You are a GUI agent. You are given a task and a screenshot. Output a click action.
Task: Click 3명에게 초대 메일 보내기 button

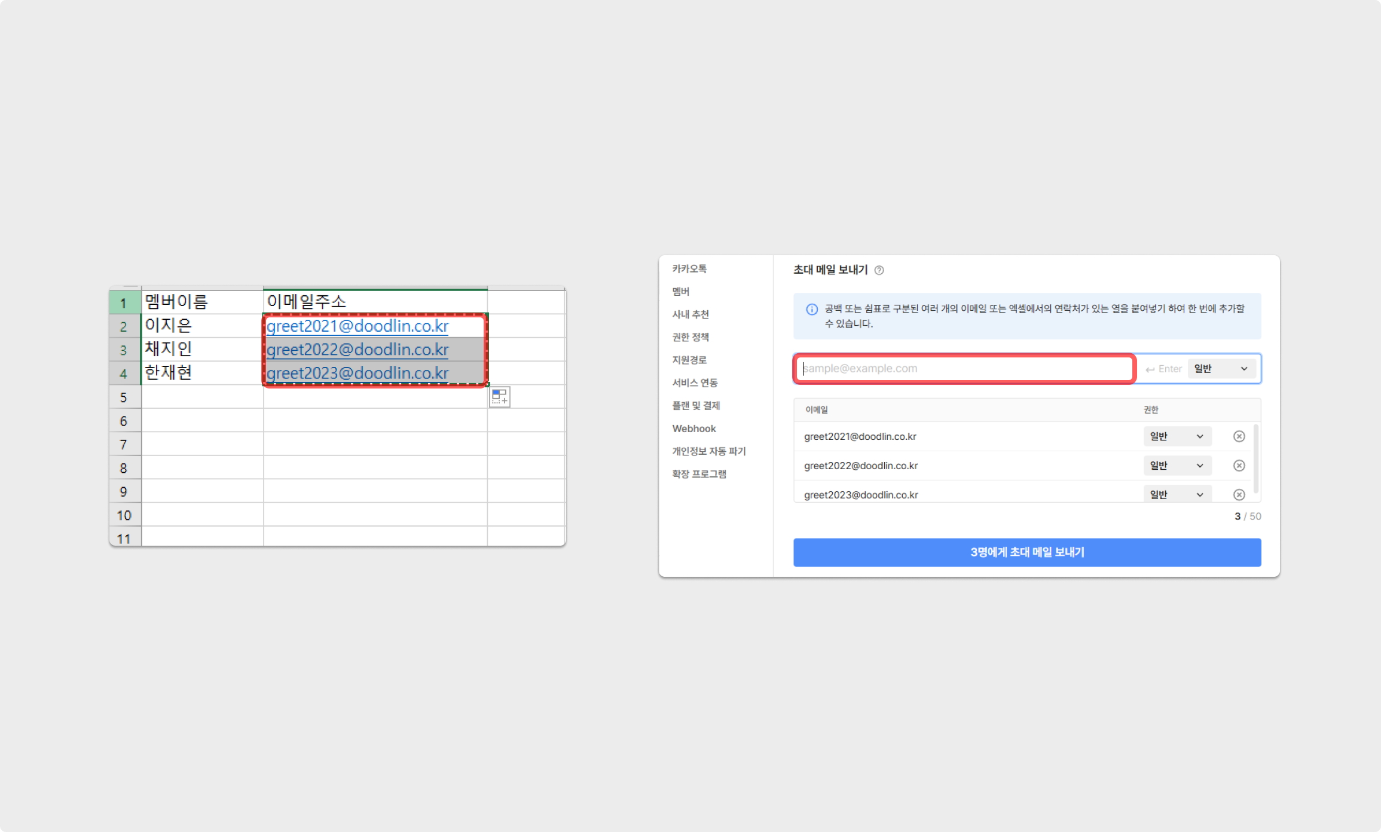point(1026,552)
